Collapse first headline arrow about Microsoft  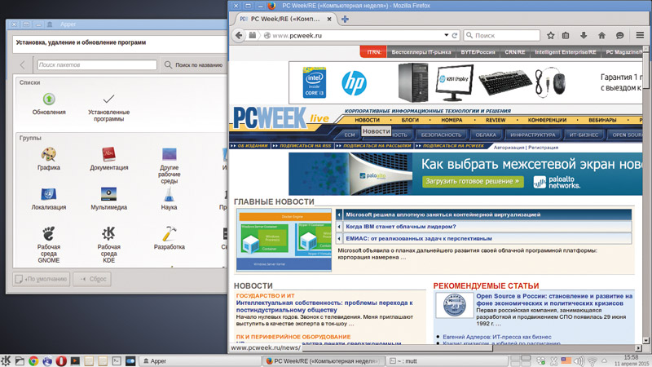(339, 214)
